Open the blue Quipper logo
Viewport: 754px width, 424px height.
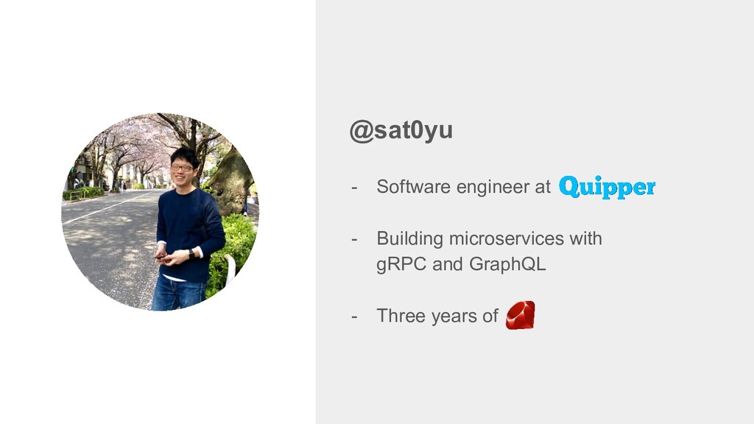pyautogui.click(x=607, y=188)
